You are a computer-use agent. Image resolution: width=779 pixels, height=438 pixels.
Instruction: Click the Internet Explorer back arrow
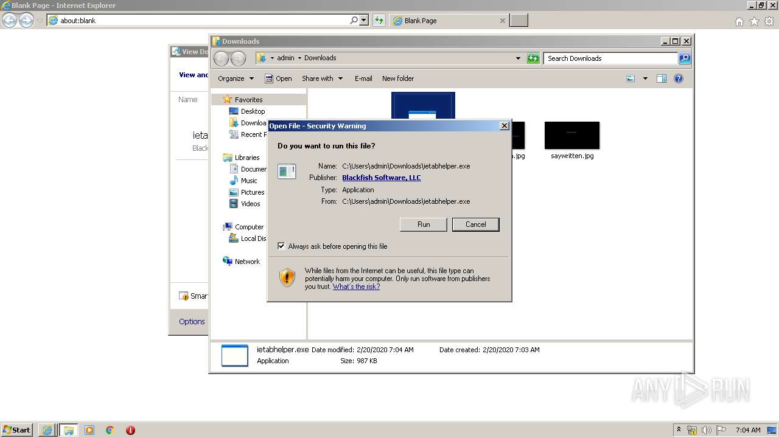coord(10,20)
